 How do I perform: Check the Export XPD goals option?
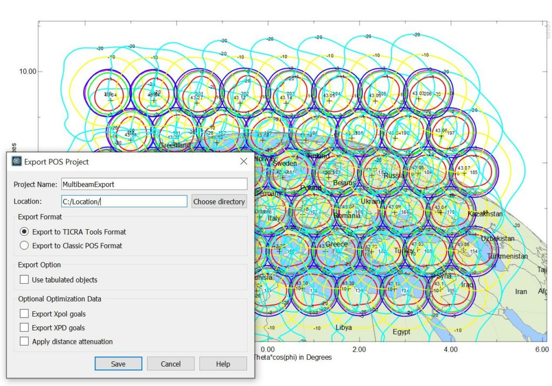(x=24, y=328)
